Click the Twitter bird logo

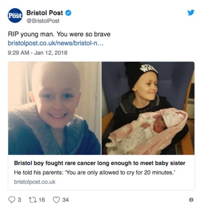[x=191, y=13]
